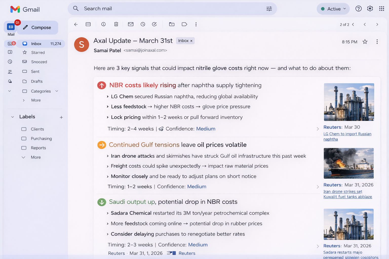389x259 pixels.
Task: Snooze this email with the clock icon
Action: pos(143,24)
